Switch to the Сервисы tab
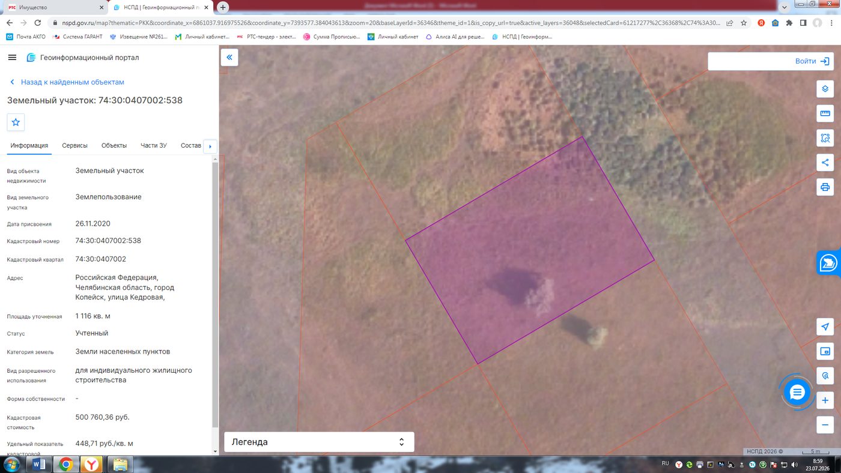The image size is (841, 473). pyautogui.click(x=75, y=146)
